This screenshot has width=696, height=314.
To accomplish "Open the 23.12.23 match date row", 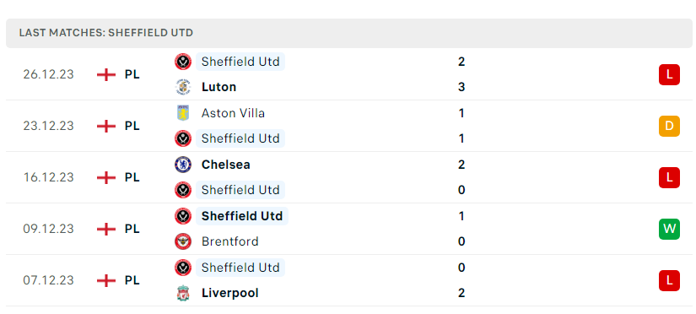I will tap(349, 126).
